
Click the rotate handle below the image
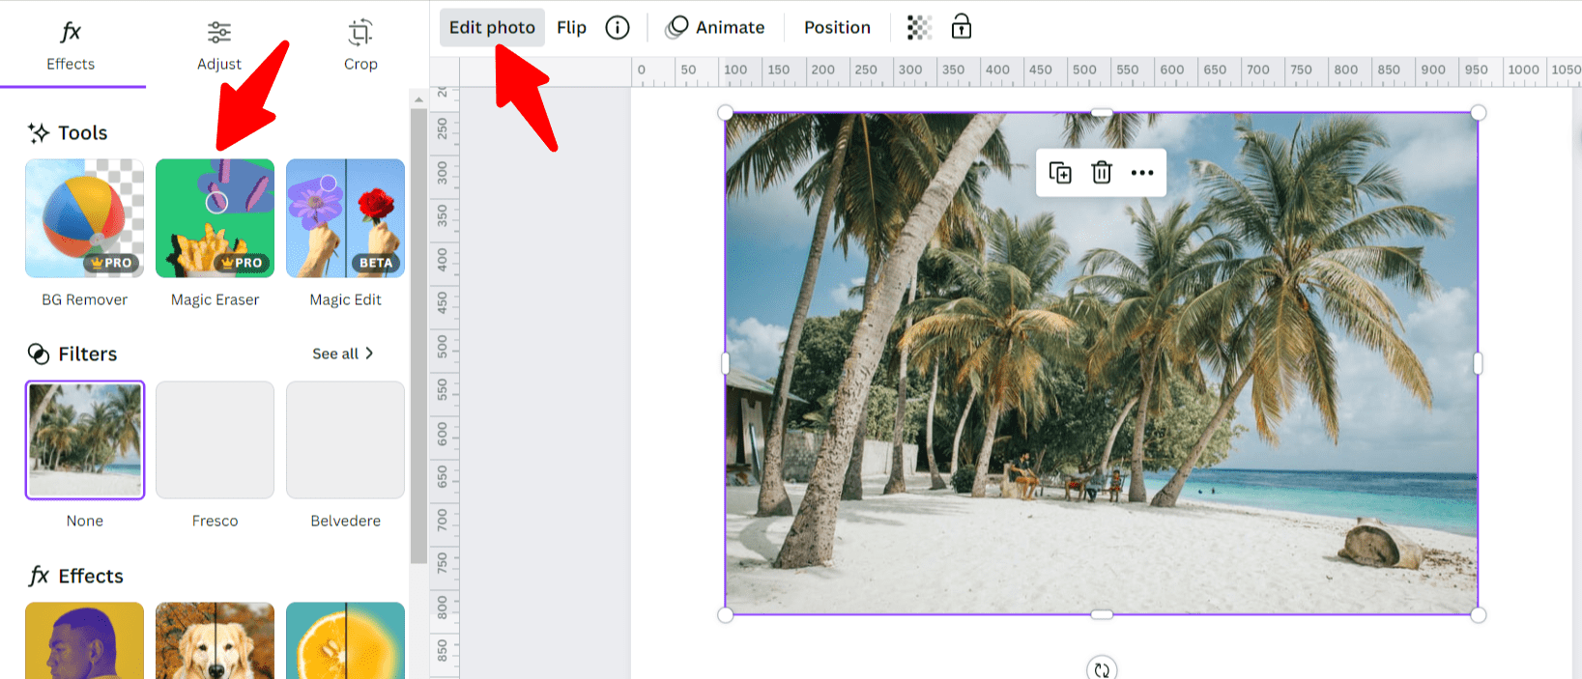(1102, 668)
